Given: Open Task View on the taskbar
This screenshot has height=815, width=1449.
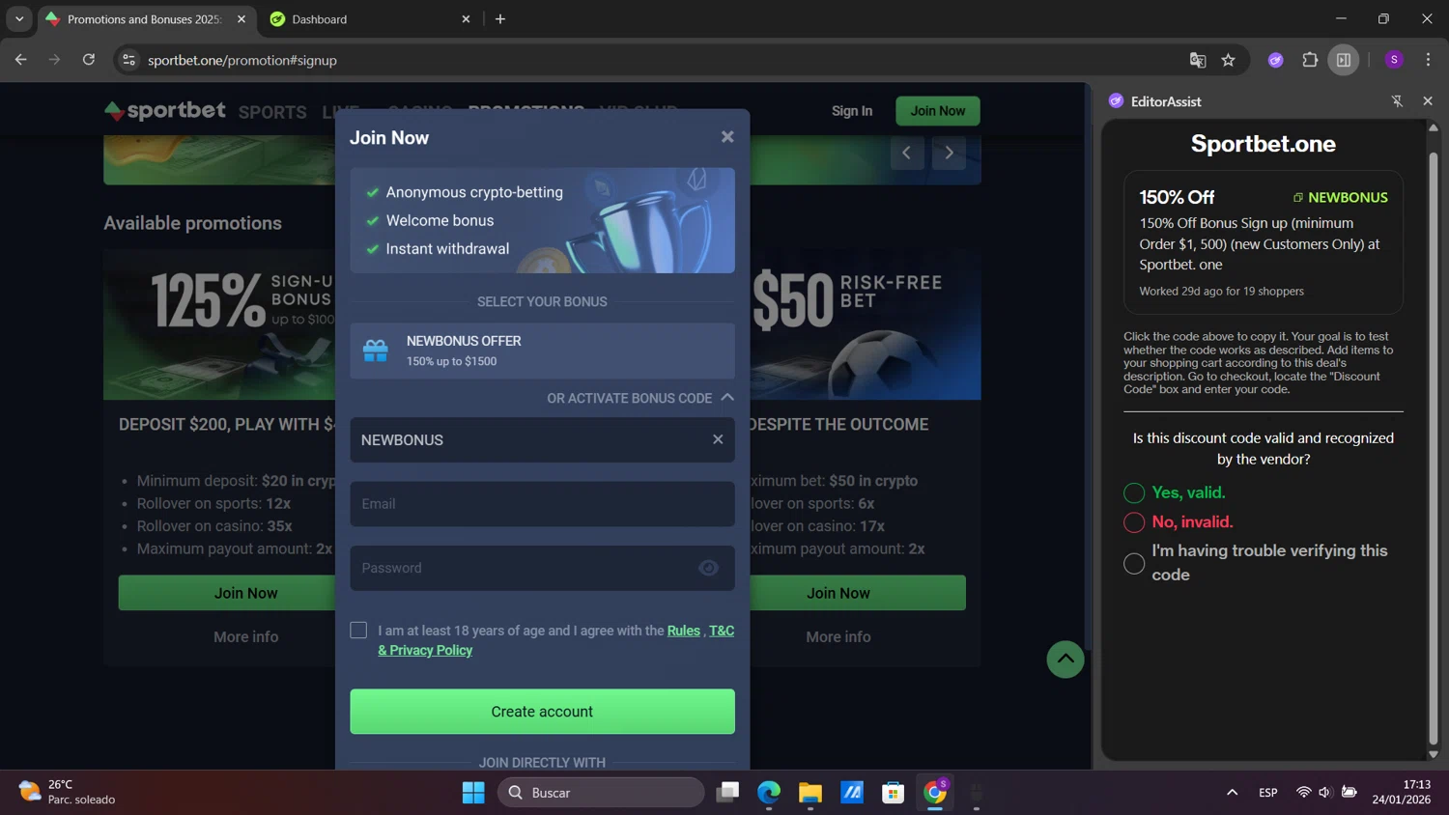Looking at the screenshot, I should tap(727, 793).
